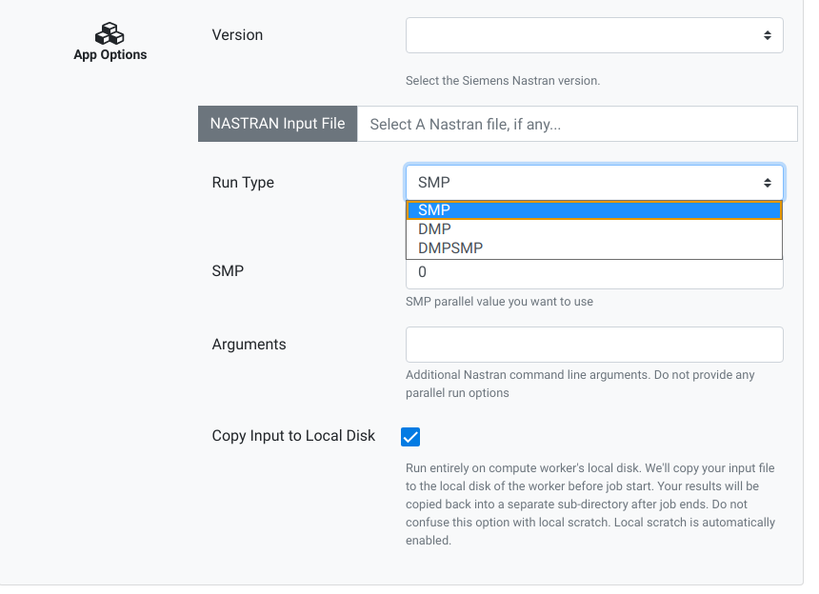Click the 'Run entirely on compute worker's local disk' description

590,505
